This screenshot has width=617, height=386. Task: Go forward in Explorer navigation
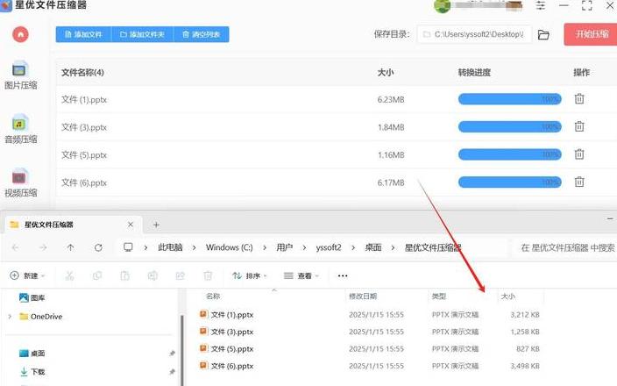point(43,247)
